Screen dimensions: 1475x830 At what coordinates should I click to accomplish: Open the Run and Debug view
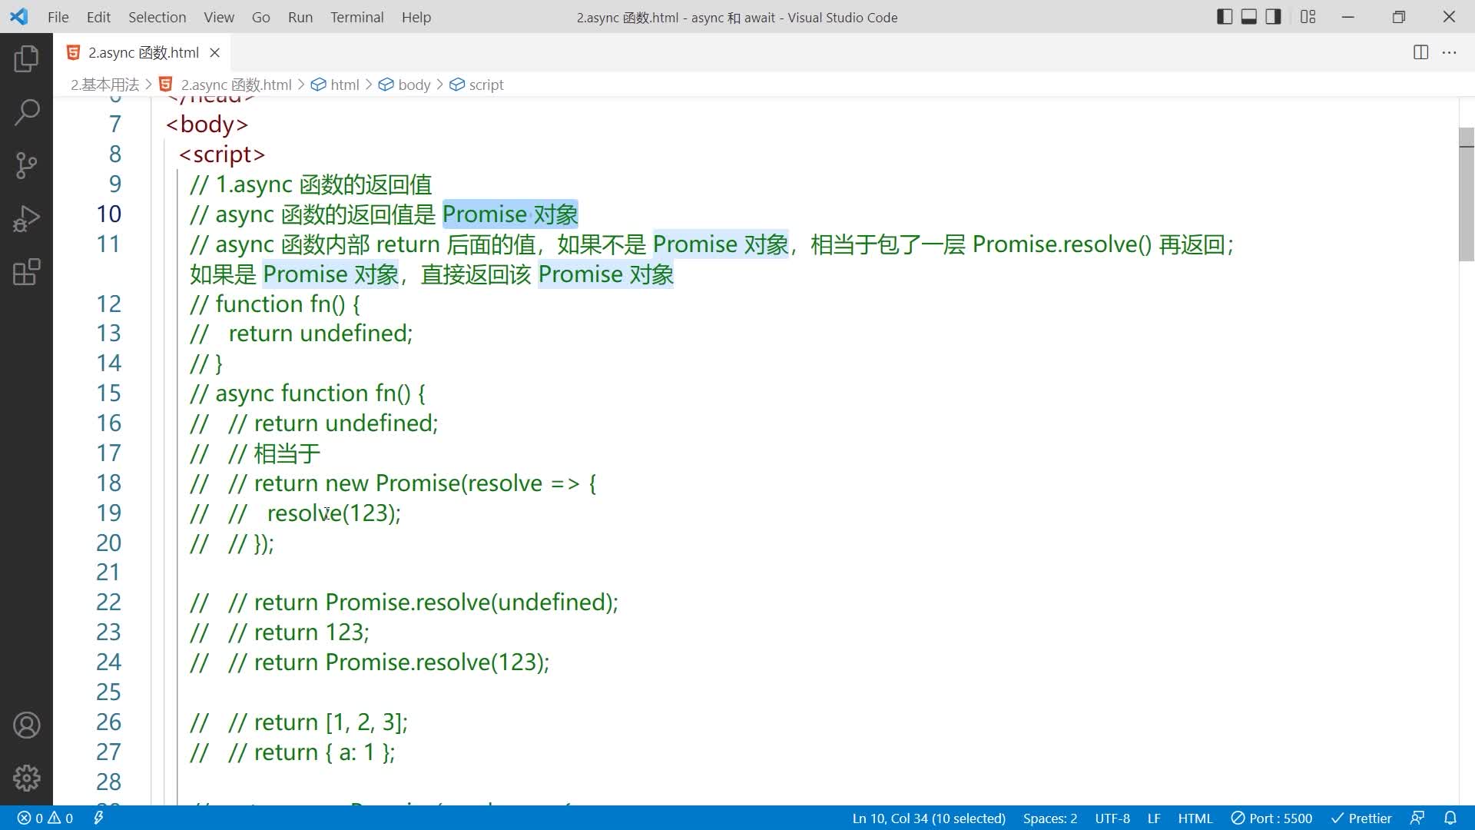click(26, 218)
